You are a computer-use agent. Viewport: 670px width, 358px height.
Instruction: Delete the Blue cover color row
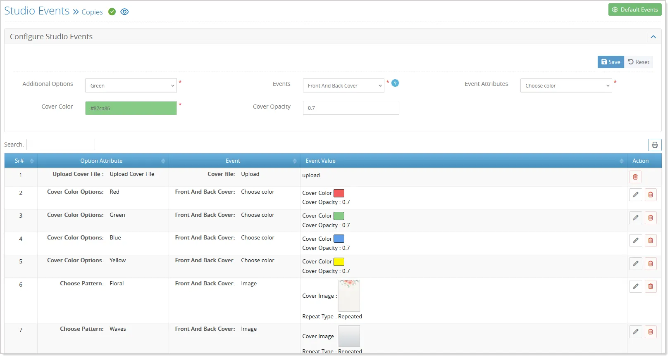click(x=651, y=240)
